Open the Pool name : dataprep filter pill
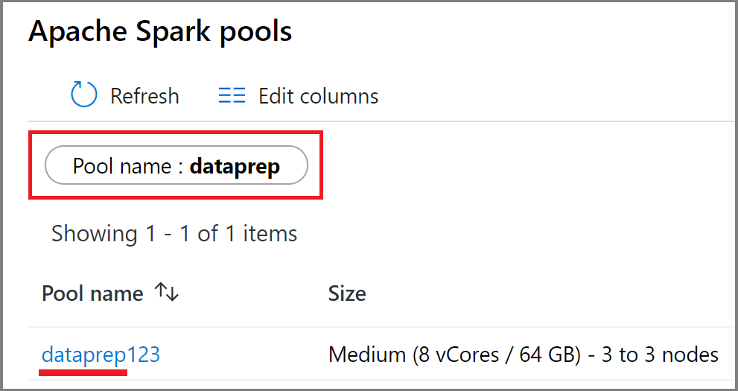 click(x=176, y=165)
